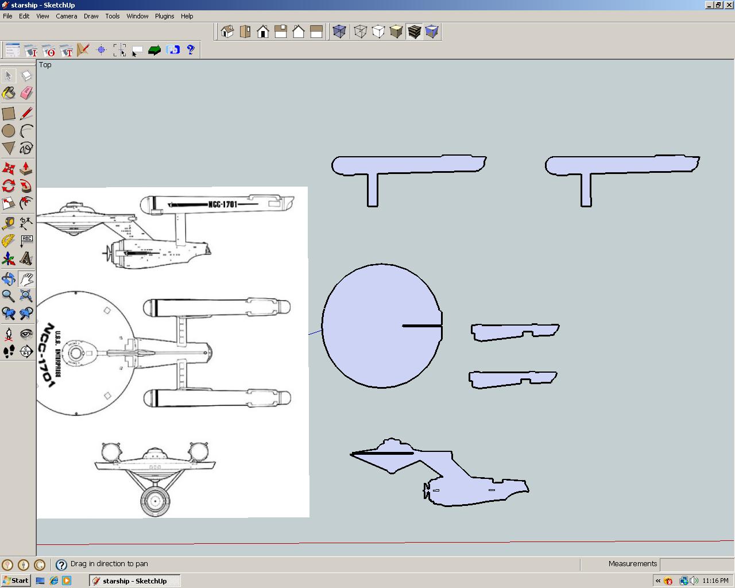Select the Circle drawing tool

(9, 131)
